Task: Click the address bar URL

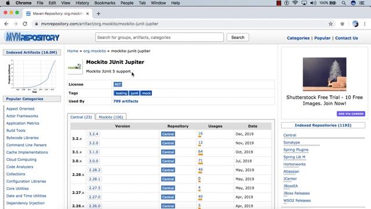Action: tap(99, 24)
